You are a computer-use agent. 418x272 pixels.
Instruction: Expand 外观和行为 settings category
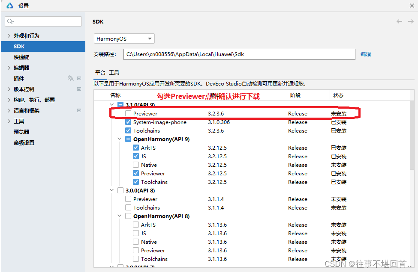(9, 35)
